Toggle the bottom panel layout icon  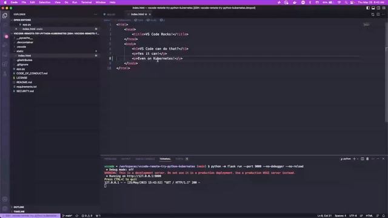(x=373, y=8)
